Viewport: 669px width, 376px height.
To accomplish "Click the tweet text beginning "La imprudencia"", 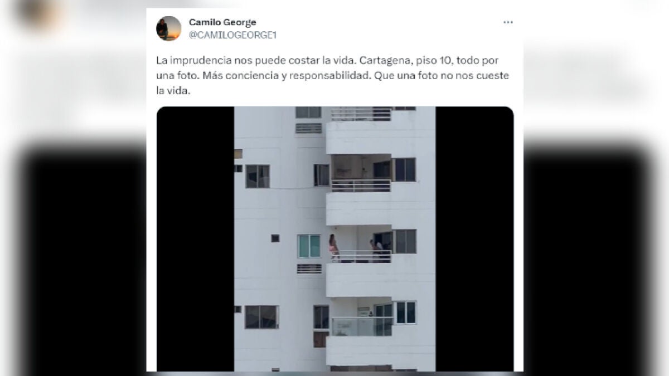I will tap(333, 75).
